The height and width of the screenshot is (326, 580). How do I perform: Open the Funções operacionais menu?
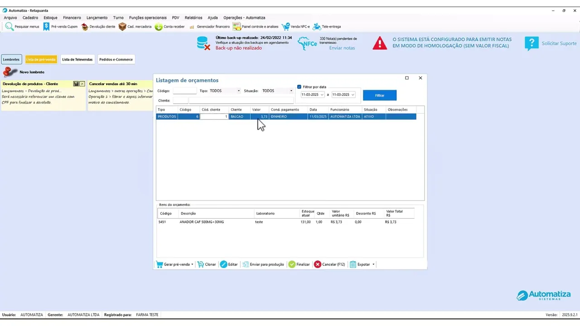[x=148, y=18]
